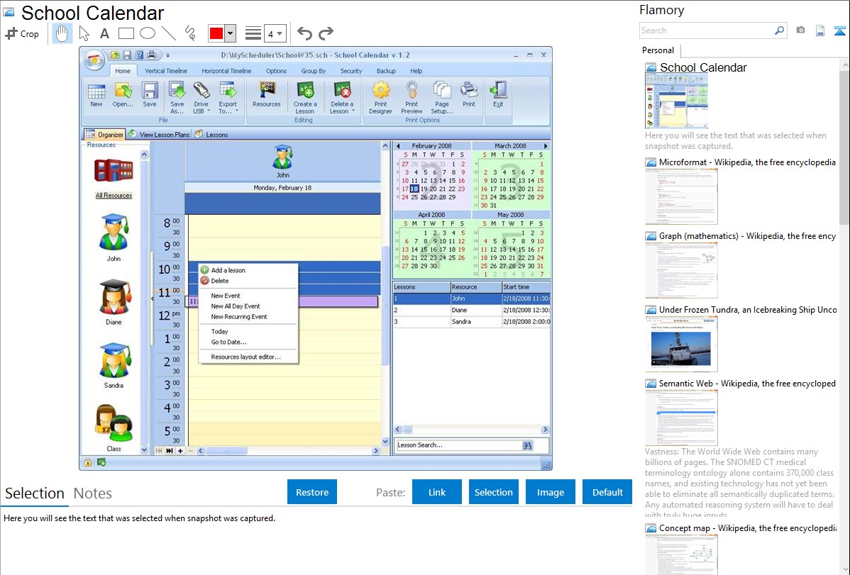This screenshot has width=850, height=575.
Task: Select lesson row with Diane
Action: tap(471, 310)
